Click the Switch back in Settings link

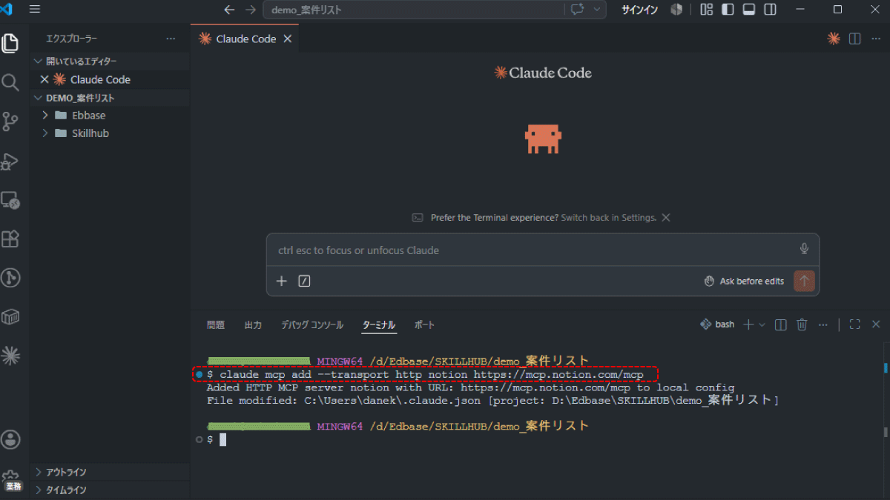(608, 218)
